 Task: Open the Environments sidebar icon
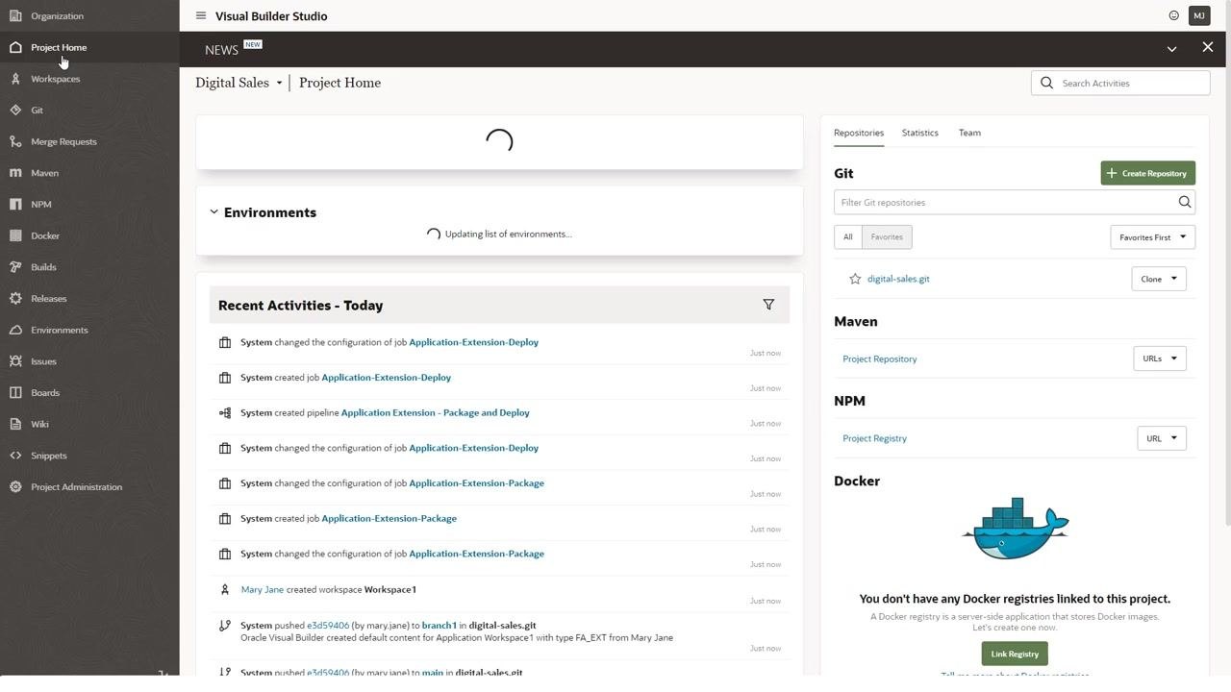(x=15, y=330)
